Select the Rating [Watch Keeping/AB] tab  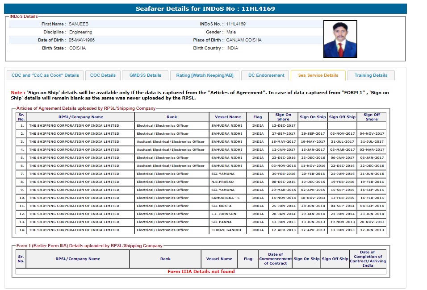click(x=205, y=75)
